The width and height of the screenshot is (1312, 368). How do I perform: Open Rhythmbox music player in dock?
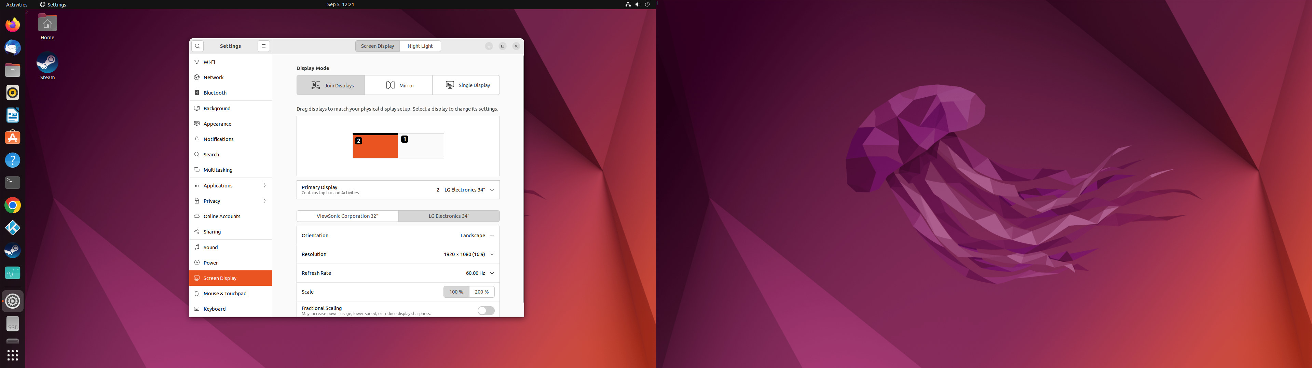coord(13,93)
